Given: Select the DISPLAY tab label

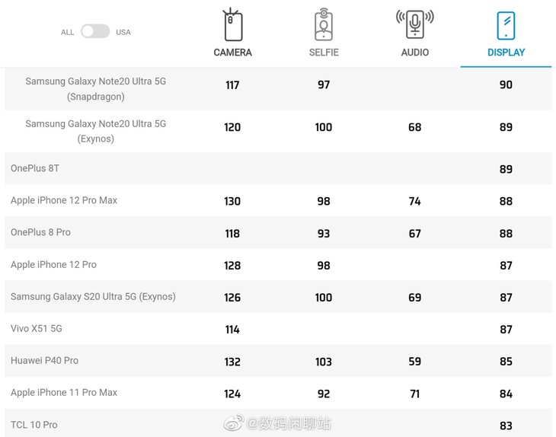Looking at the screenshot, I should point(506,53).
